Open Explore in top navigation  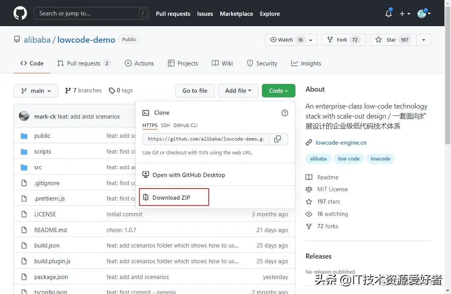point(270,13)
